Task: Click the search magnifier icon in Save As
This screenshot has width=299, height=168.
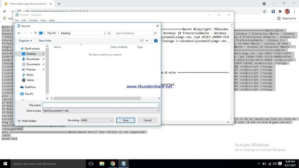Action: [155, 33]
